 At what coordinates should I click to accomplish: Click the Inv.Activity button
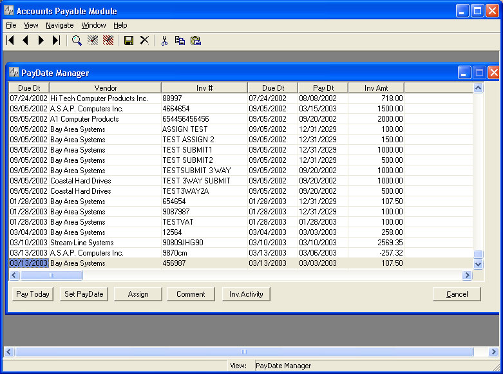pyautogui.click(x=246, y=294)
